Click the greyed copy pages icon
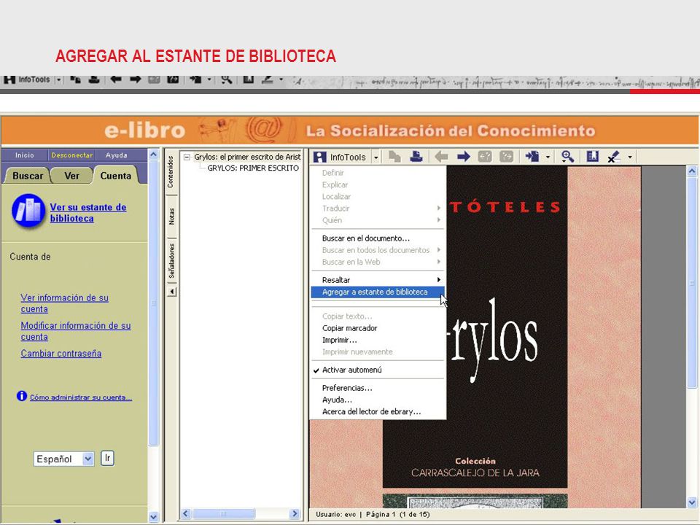The width and height of the screenshot is (700, 525). pyautogui.click(x=394, y=157)
